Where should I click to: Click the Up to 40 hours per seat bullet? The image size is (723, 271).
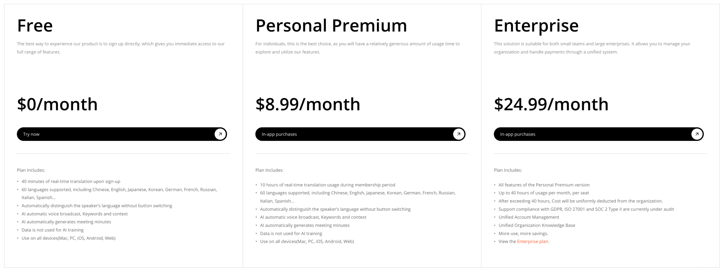click(543, 193)
